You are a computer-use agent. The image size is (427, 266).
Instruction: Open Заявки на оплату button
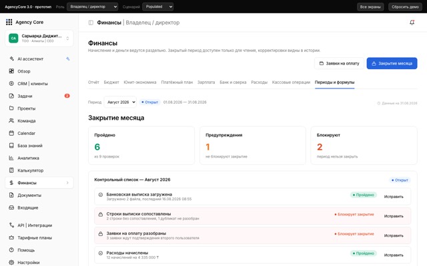tap(339, 63)
